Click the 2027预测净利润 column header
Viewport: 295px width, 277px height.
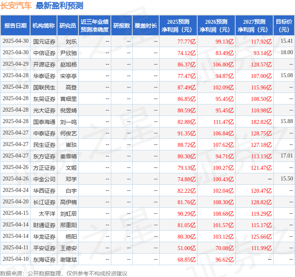(x=254, y=26)
